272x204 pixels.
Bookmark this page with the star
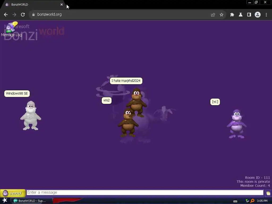[221, 15]
